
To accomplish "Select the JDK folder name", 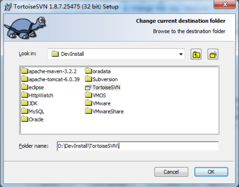I will click(x=33, y=103).
